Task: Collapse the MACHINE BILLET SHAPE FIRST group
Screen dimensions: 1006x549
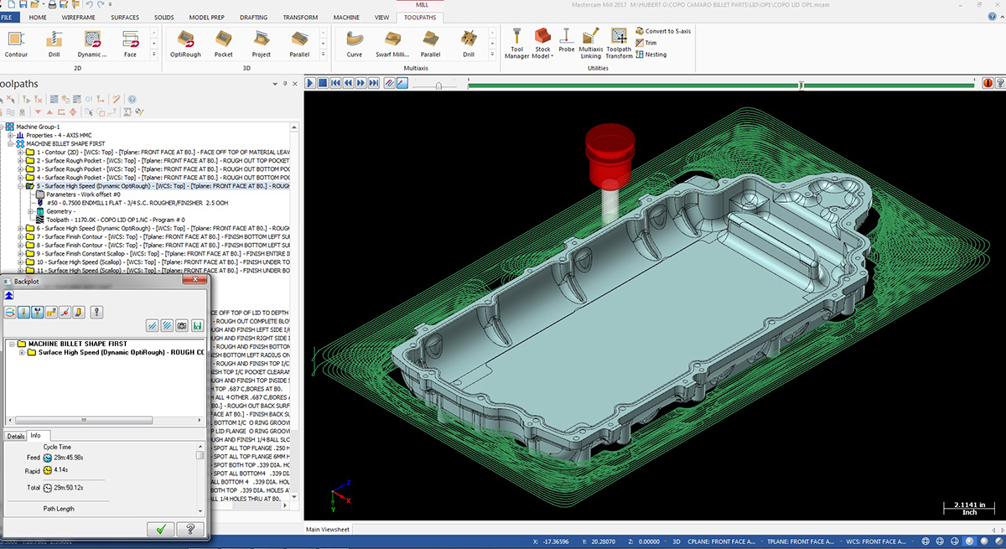Action: (10, 143)
